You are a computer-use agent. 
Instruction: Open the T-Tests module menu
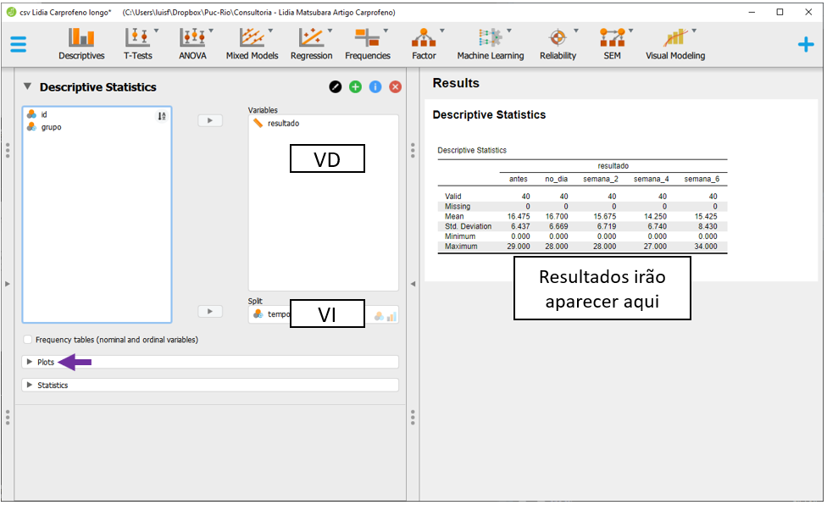(x=137, y=44)
